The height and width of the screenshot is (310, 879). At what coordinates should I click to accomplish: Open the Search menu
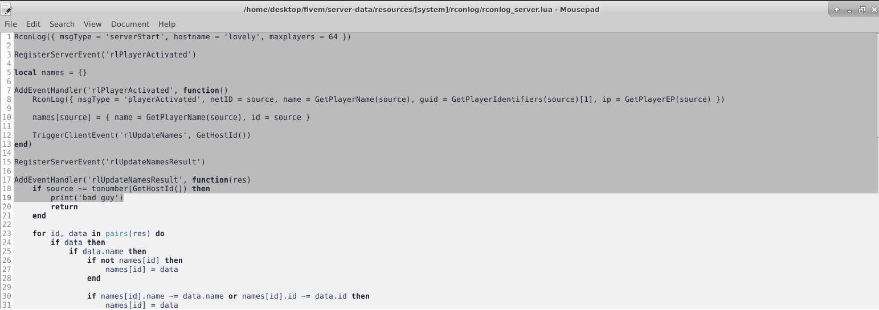click(62, 24)
